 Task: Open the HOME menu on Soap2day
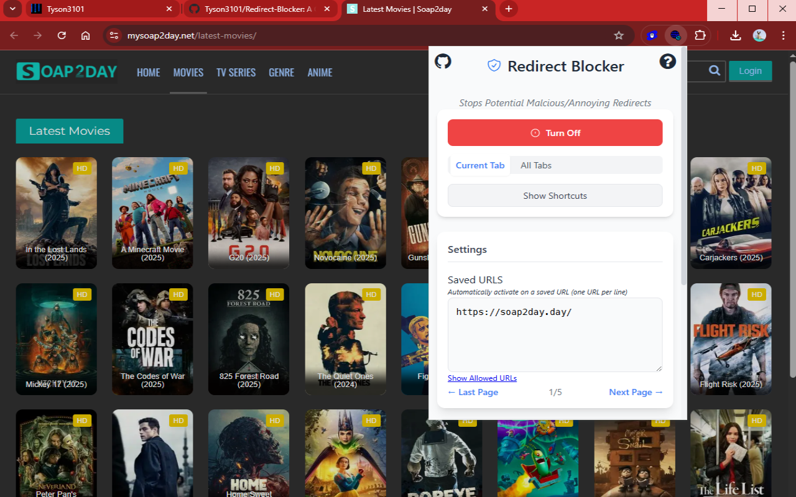point(149,72)
